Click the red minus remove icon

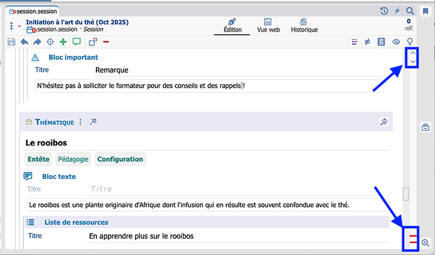[105, 42]
